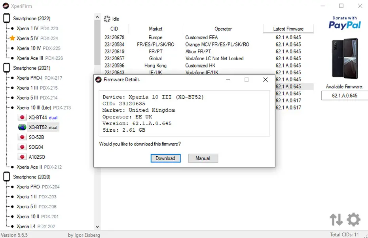Image resolution: width=368 pixels, height=238 pixels.
Task: Click the Japan flag icon beside XQ-BT44
Action: coord(22,117)
